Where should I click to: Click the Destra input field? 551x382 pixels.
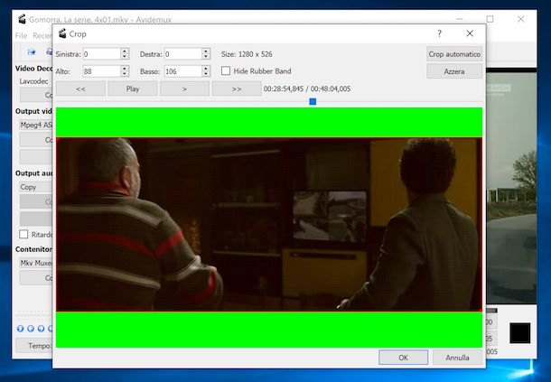pyautogui.click(x=183, y=54)
